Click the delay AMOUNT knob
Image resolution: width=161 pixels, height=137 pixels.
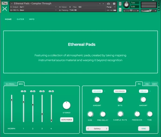tap(143, 99)
